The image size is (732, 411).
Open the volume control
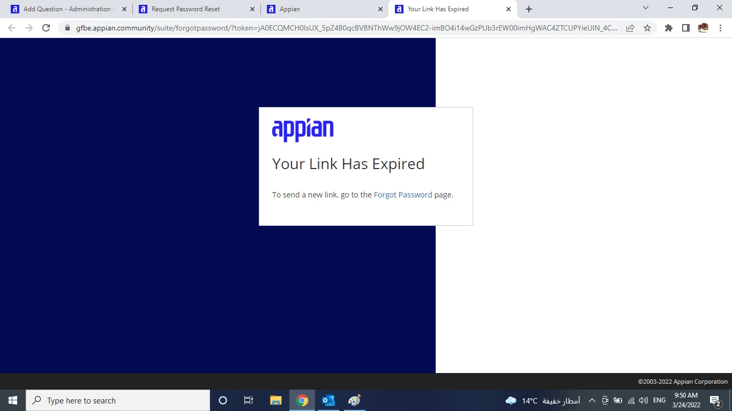(x=644, y=400)
